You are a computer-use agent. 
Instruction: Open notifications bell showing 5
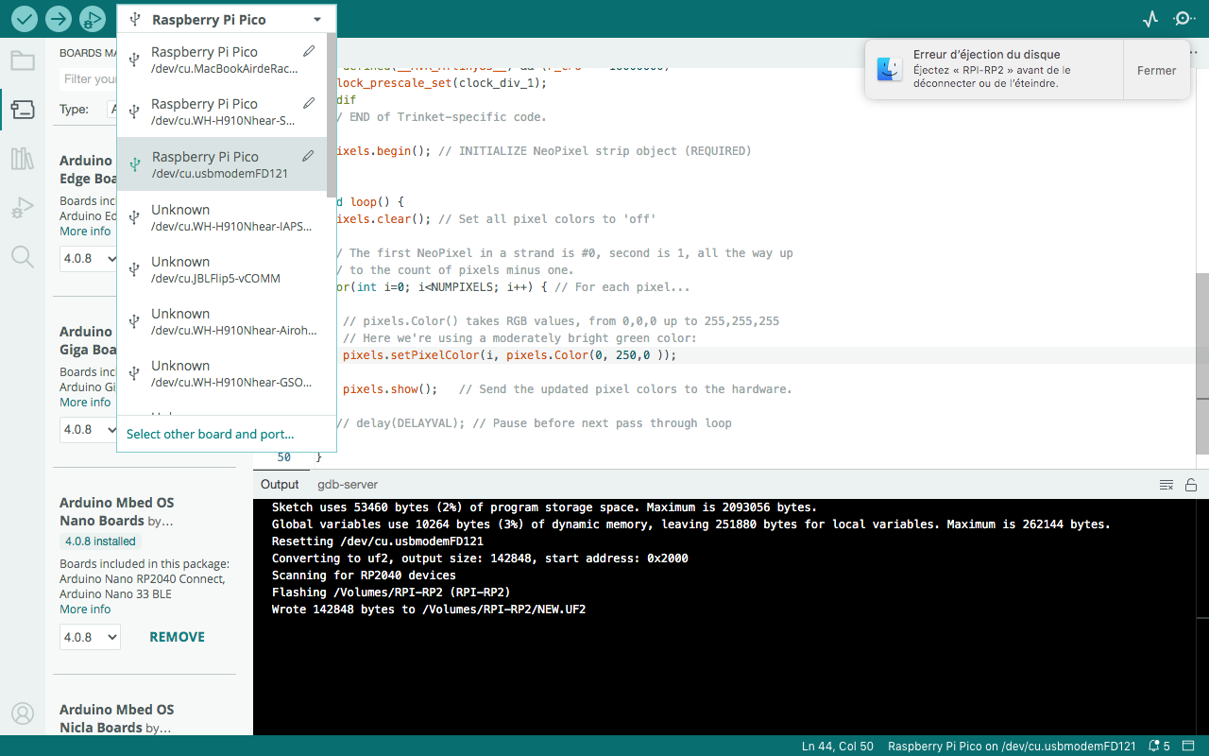point(1159,747)
